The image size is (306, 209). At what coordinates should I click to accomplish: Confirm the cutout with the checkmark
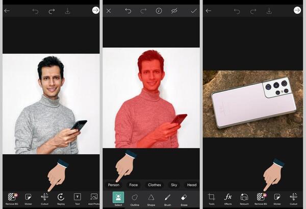(x=194, y=11)
